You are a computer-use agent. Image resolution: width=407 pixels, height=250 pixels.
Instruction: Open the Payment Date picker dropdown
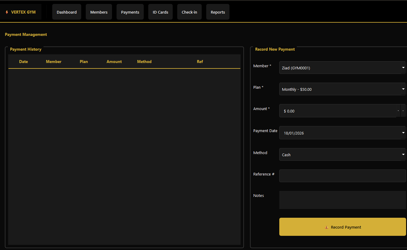(x=403, y=133)
